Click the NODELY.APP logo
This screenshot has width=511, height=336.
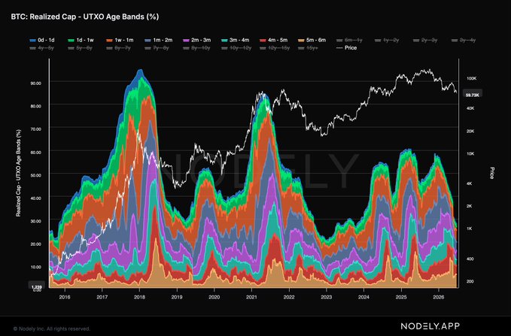430,326
